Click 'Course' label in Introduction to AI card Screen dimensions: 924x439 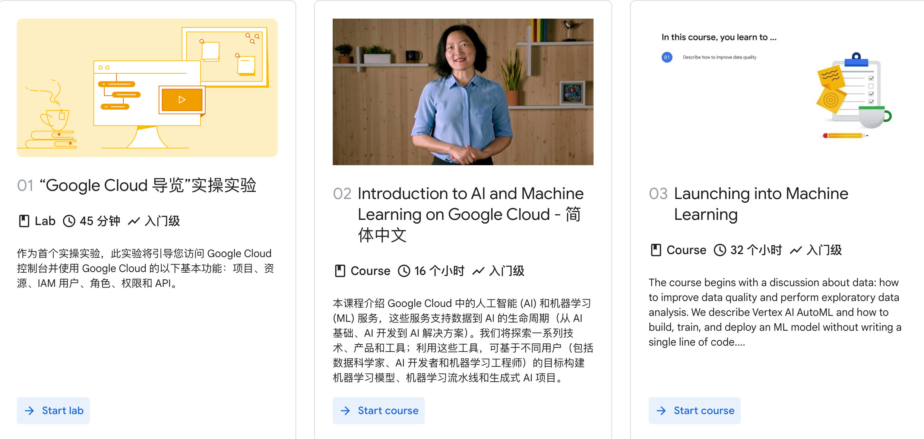pos(370,271)
